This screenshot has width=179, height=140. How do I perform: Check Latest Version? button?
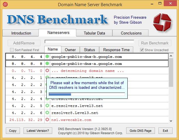(38, 131)
